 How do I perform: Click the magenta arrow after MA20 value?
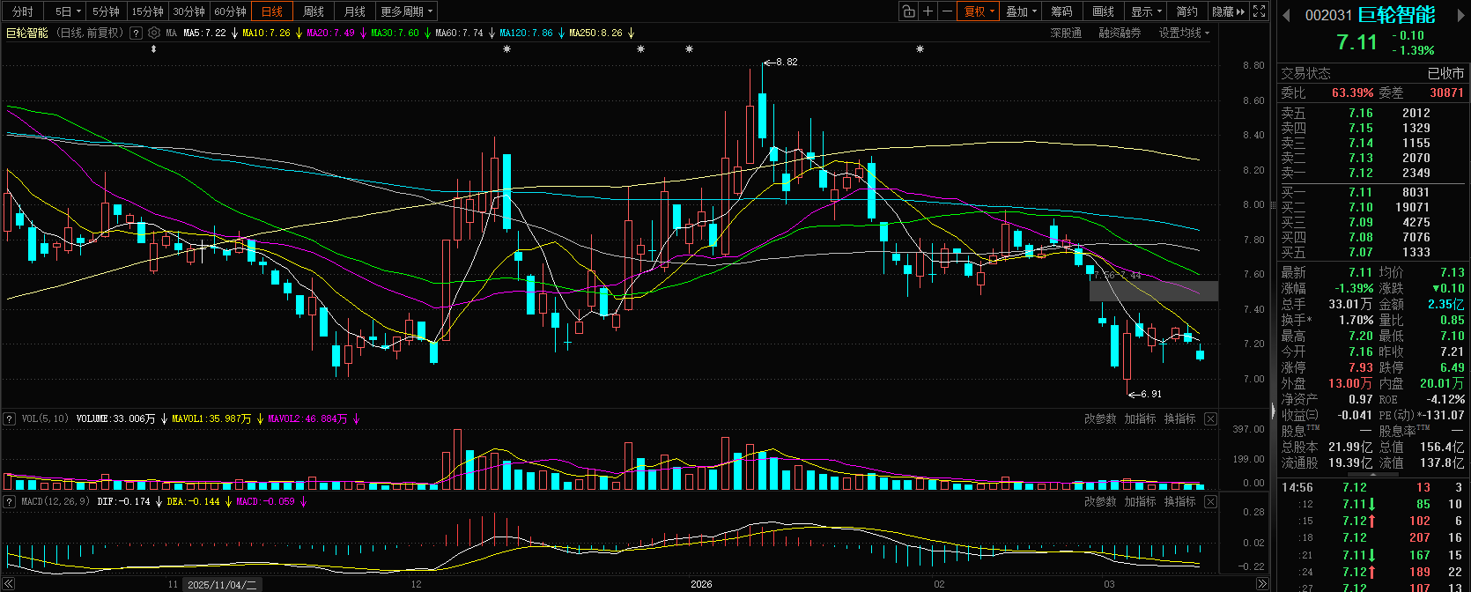[x=363, y=33]
